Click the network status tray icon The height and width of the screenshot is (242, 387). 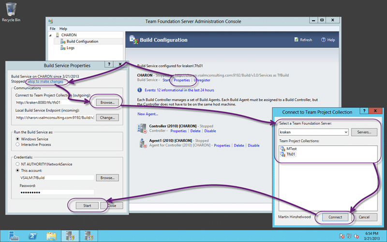349,236
